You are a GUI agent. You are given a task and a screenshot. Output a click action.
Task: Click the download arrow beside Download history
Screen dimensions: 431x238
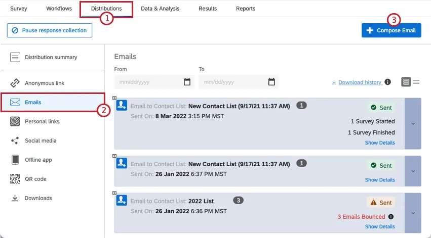(334, 82)
